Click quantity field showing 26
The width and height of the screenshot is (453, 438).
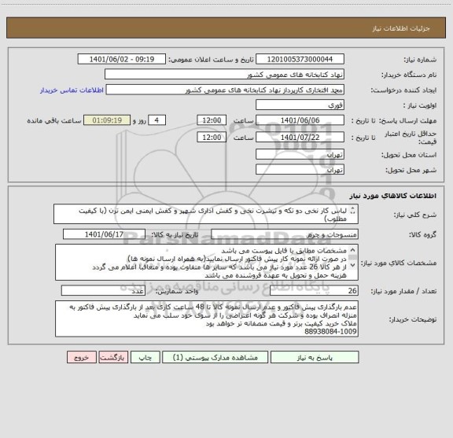[314, 291]
